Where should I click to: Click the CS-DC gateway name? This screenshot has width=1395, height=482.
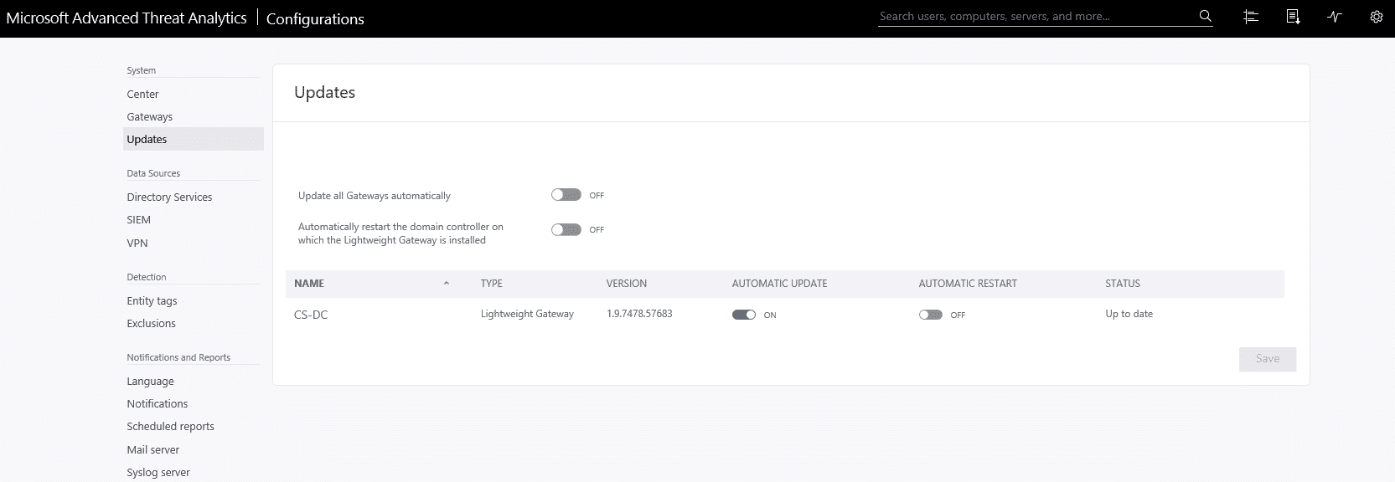[311, 315]
